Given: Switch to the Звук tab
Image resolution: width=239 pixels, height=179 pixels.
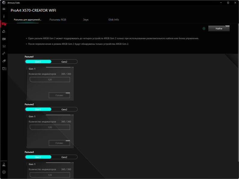Looking at the screenshot, I should [86, 20].
